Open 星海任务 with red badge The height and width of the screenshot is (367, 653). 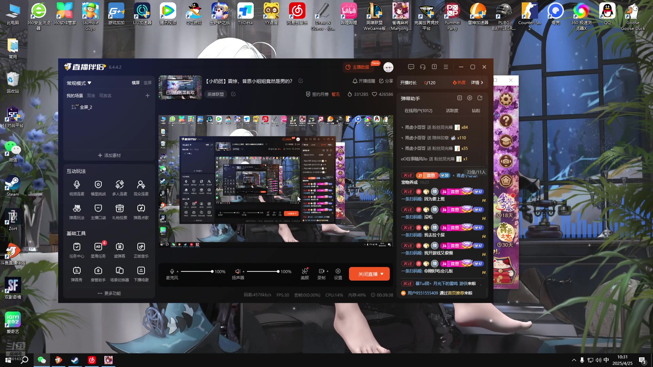coord(98,250)
